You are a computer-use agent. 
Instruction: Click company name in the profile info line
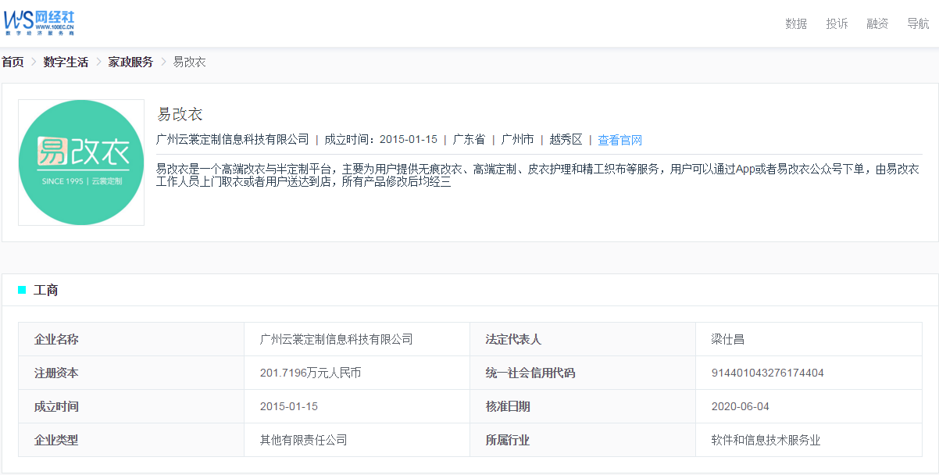pos(233,140)
